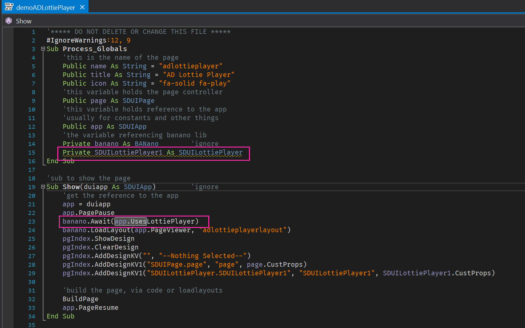Click the "AD Lottie Player" title string

click(198, 75)
